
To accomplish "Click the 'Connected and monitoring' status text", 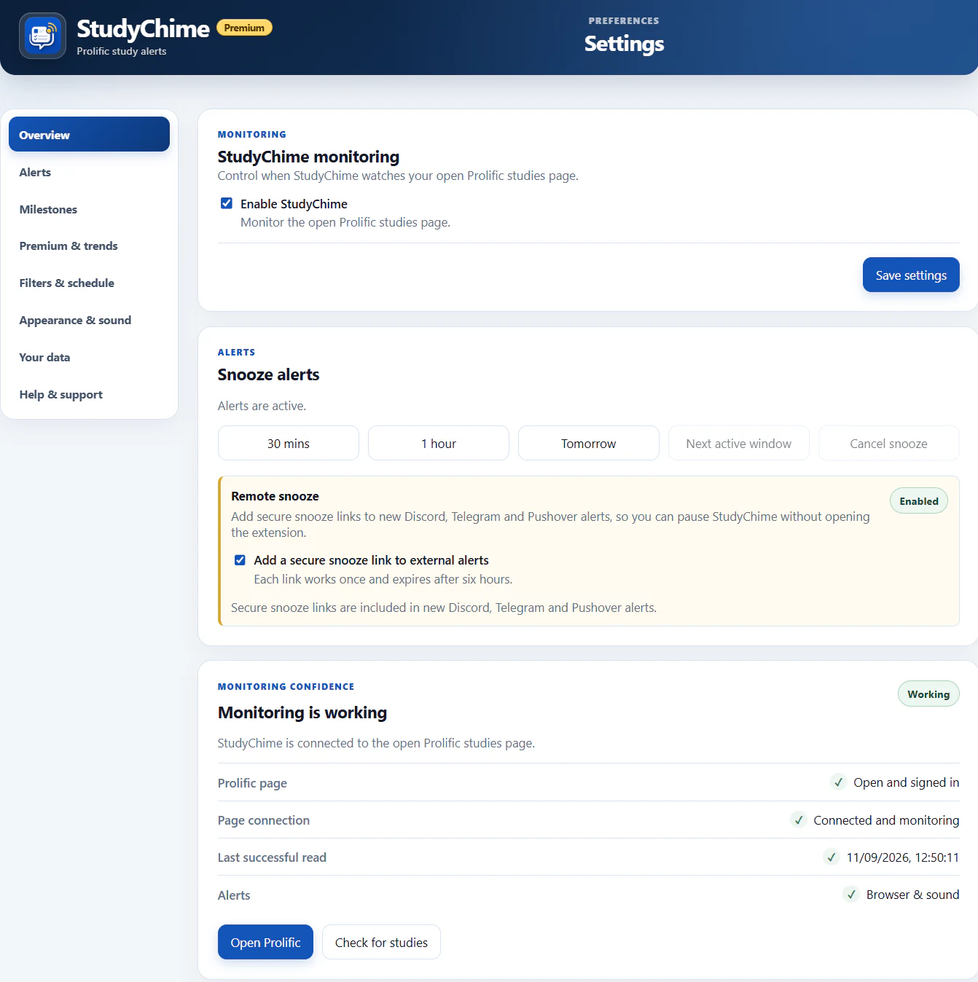I will [x=886, y=820].
